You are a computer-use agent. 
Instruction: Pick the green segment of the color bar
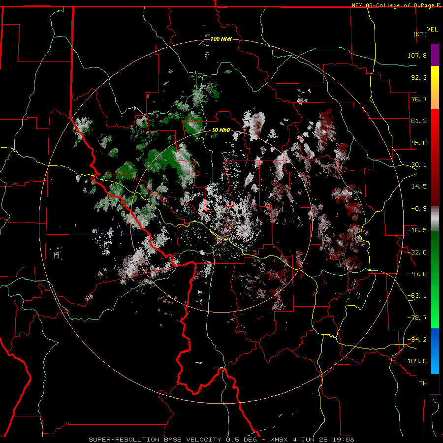435,280
